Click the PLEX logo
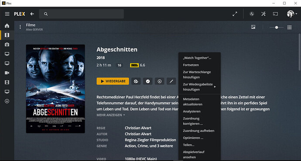The image size is (301, 161). (19, 14)
